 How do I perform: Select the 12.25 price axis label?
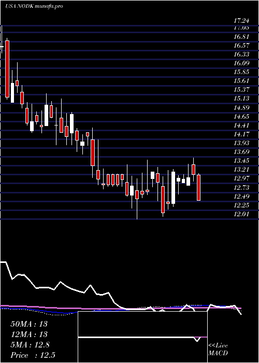pos(241,205)
